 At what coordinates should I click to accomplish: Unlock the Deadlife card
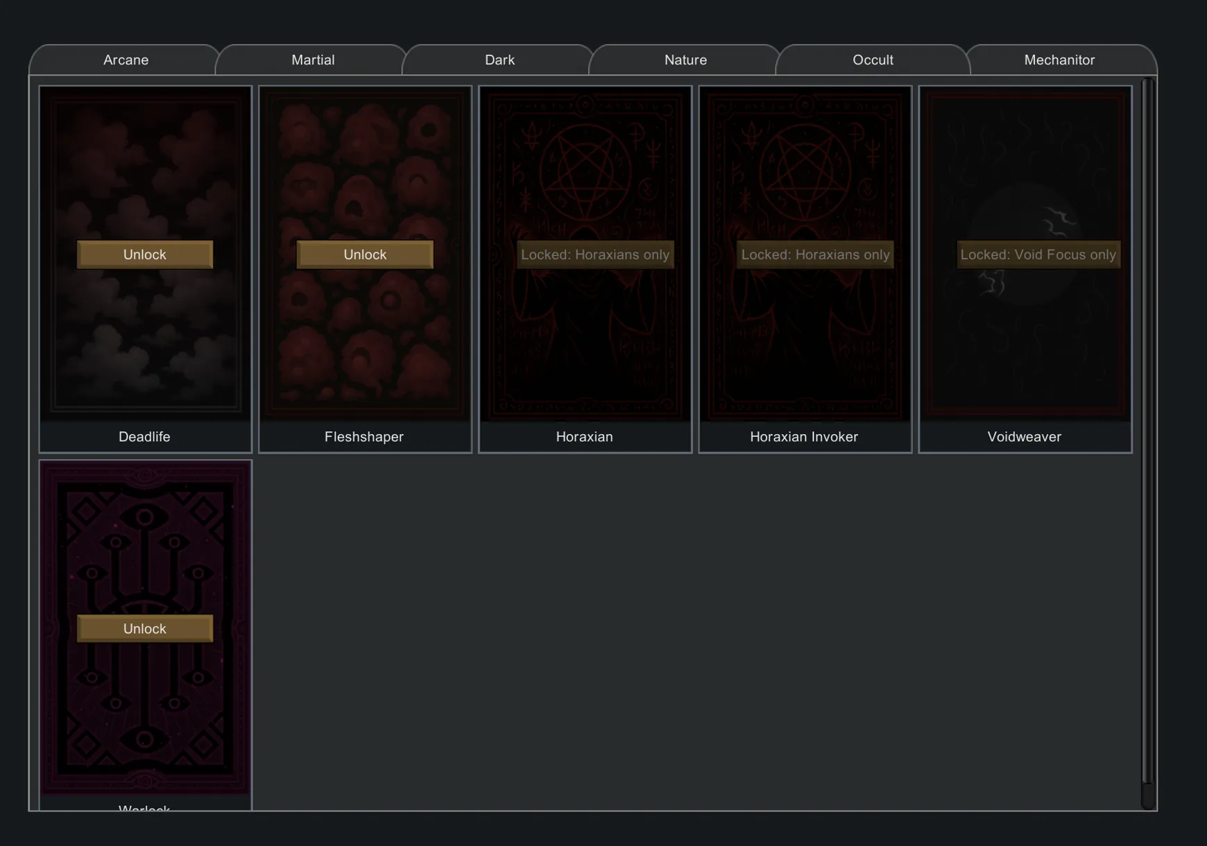145,254
